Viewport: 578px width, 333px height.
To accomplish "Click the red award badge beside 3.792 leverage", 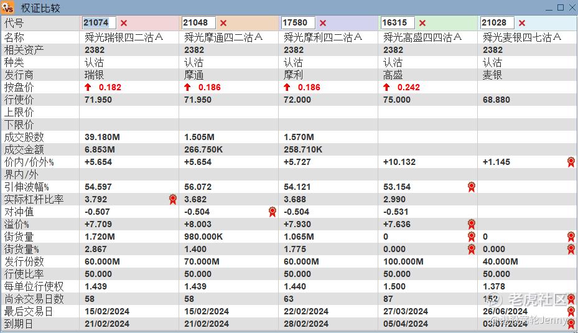I will tap(173, 200).
